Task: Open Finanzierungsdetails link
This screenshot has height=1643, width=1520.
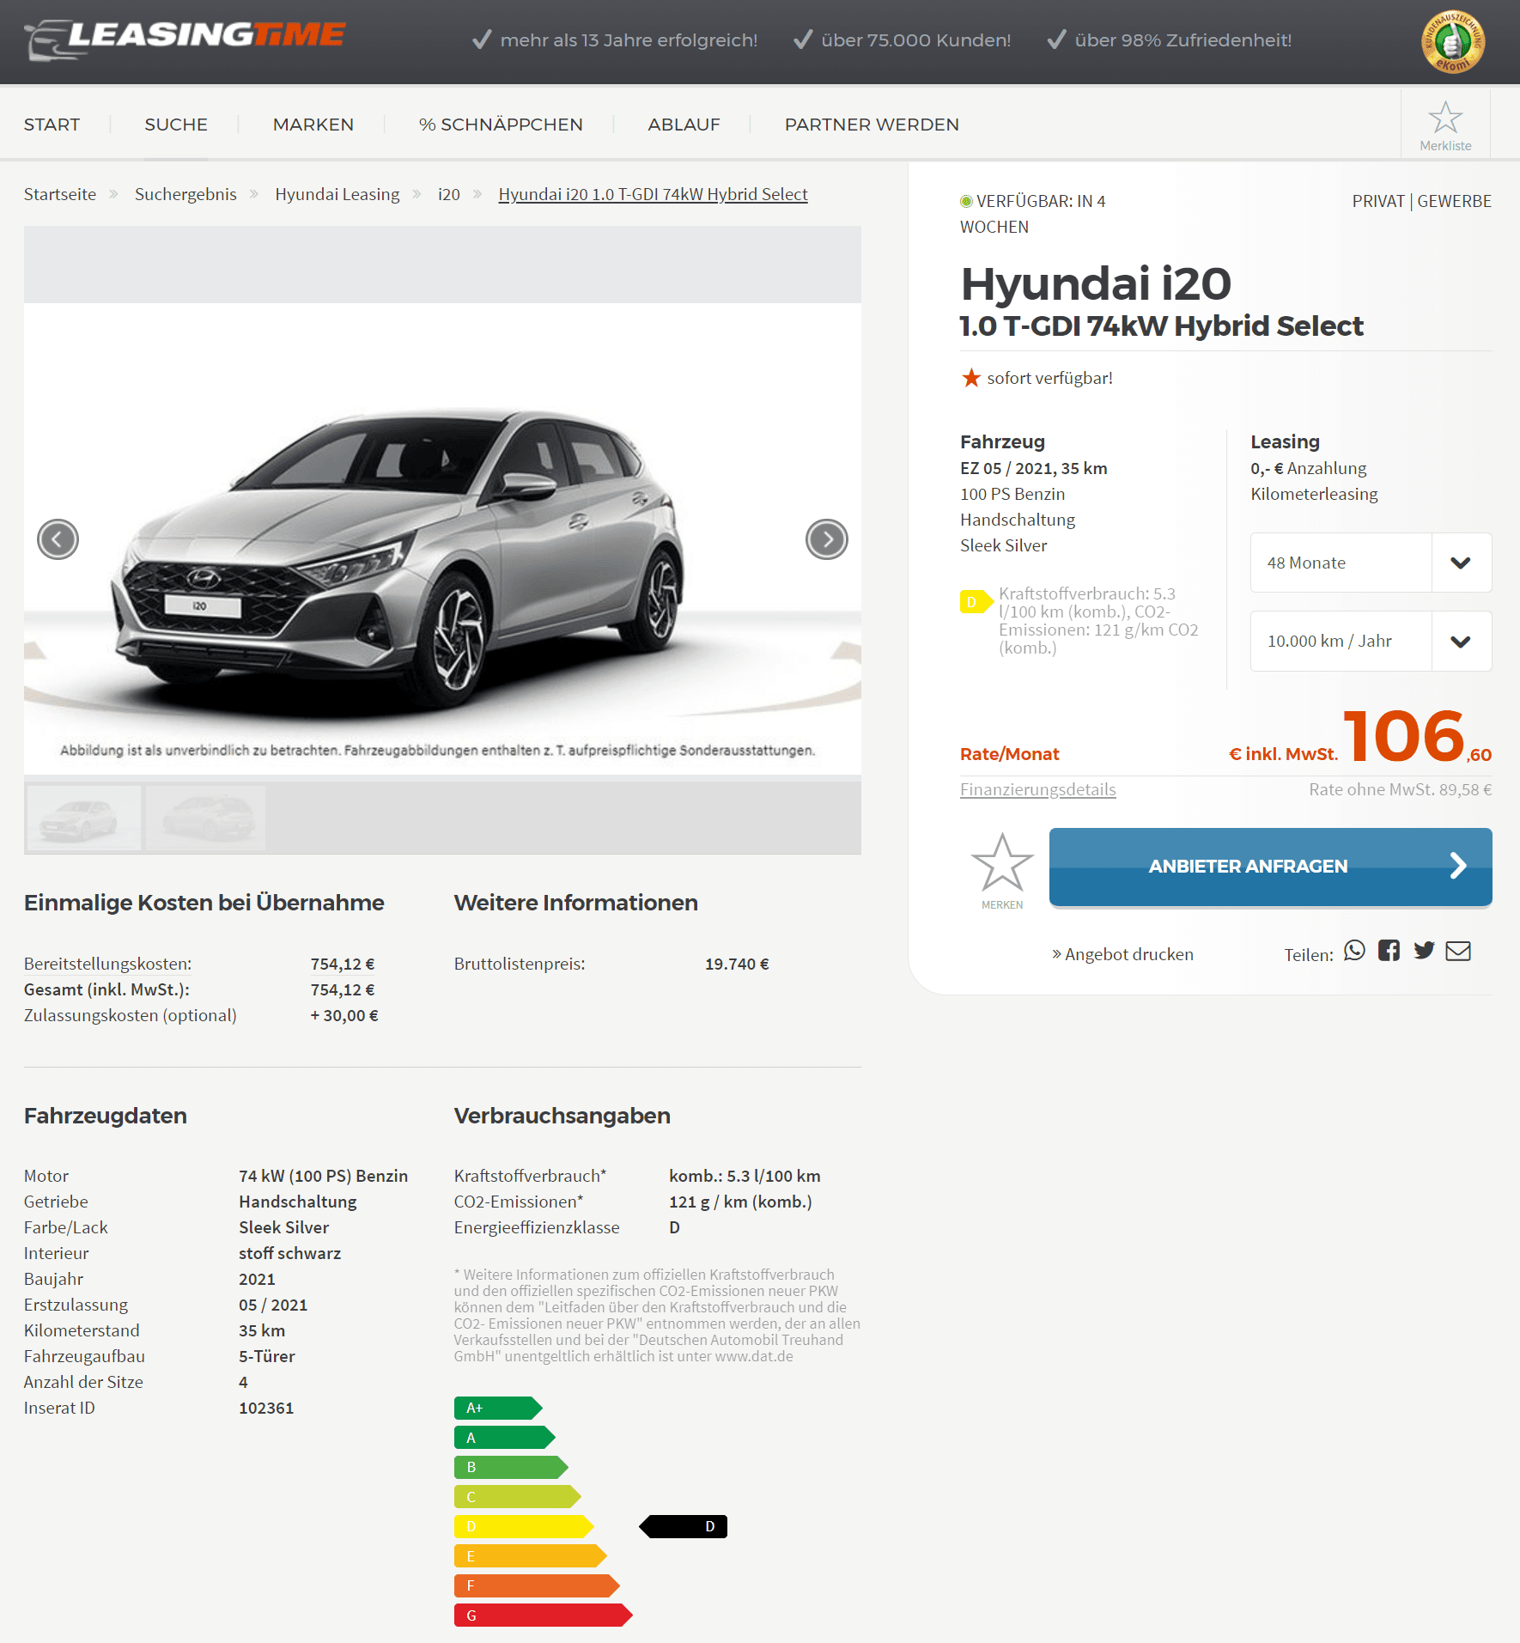Action: point(1037,789)
